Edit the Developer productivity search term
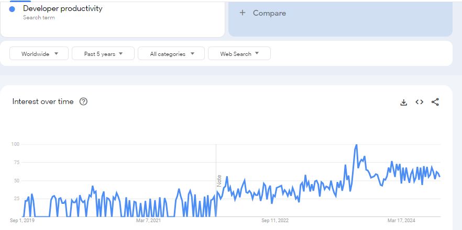462x230 pixels. (63, 9)
